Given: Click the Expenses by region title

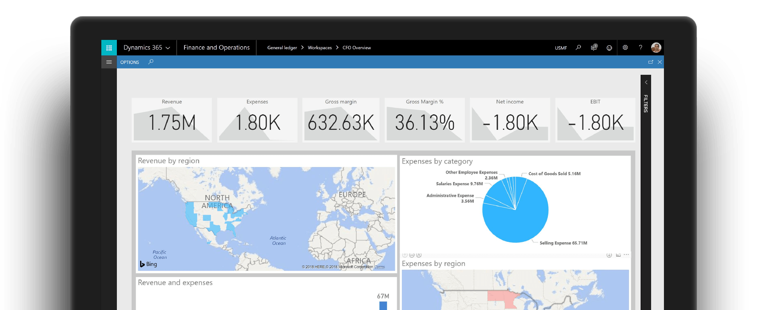Looking at the screenshot, I should 433,263.
